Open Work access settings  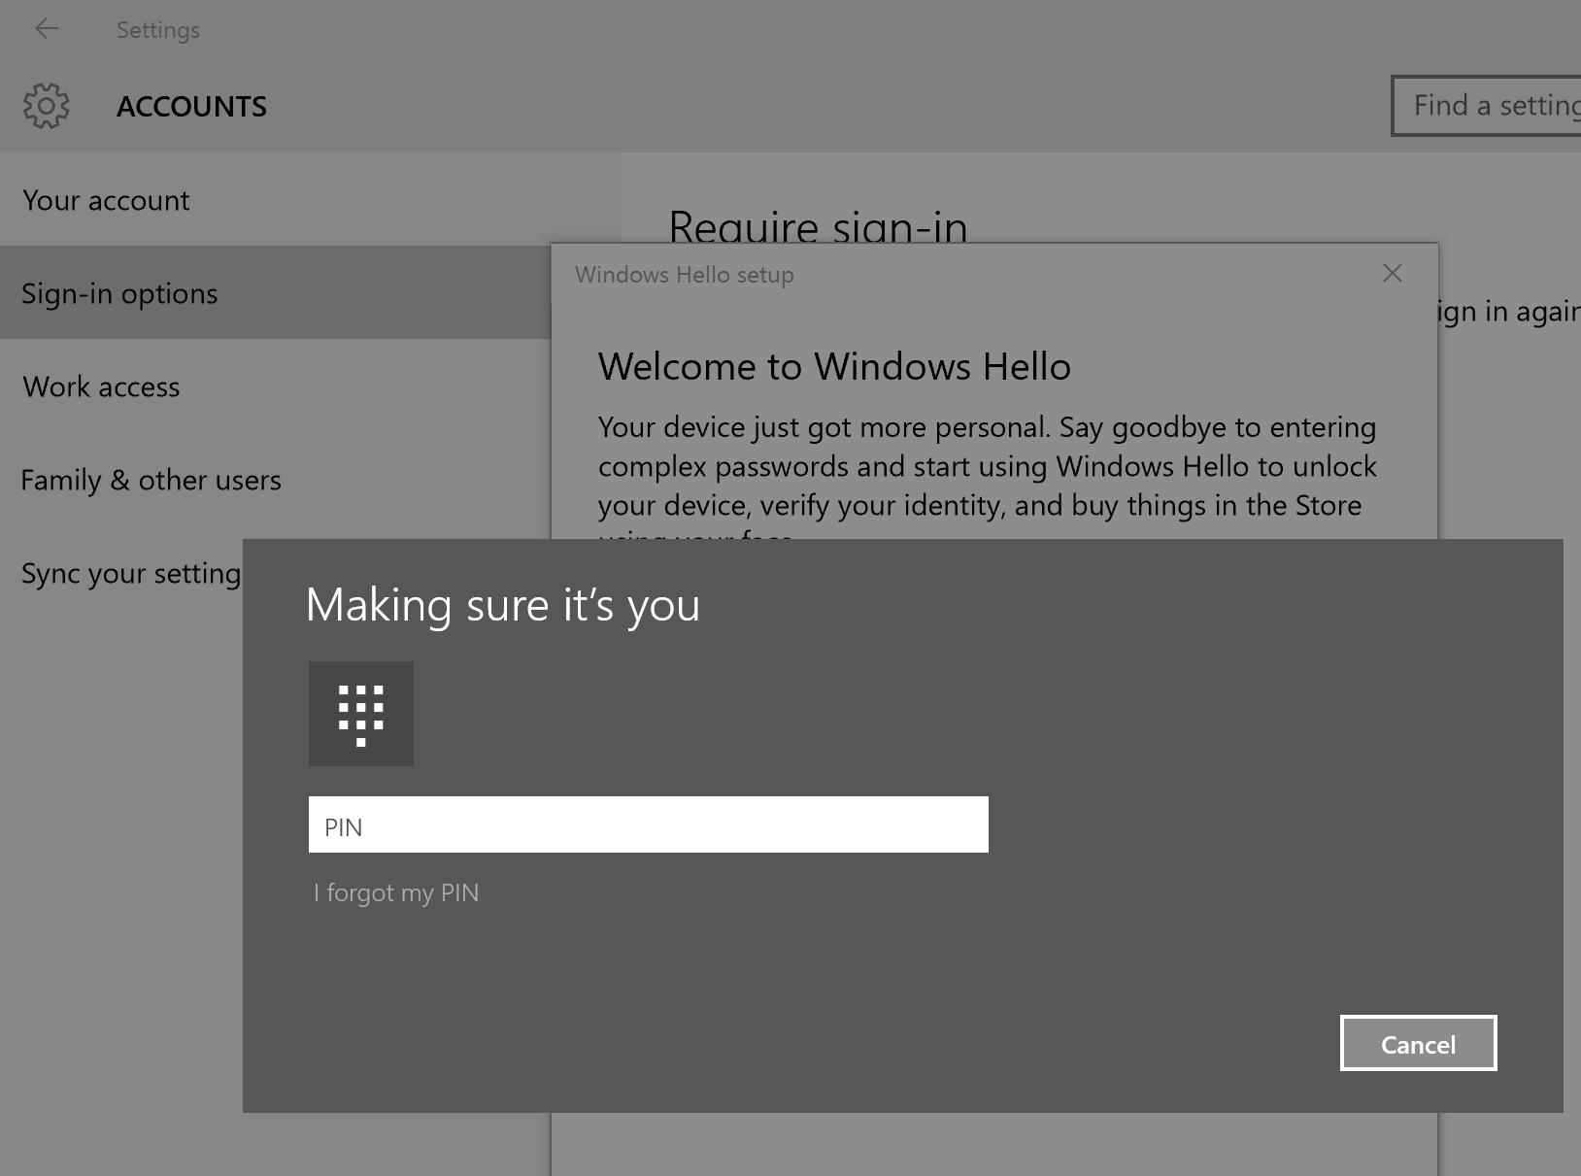tap(276, 386)
